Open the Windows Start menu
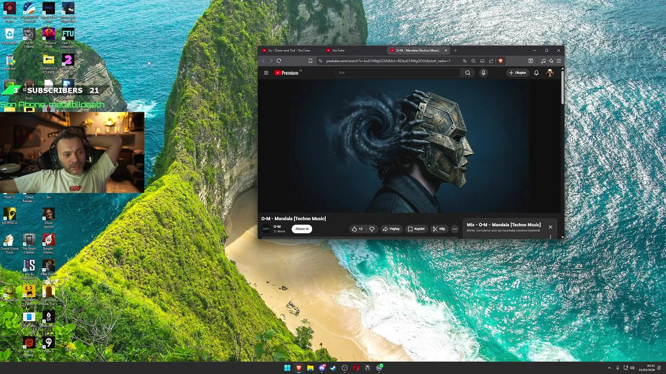The height and width of the screenshot is (374, 666). click(287, 368)
